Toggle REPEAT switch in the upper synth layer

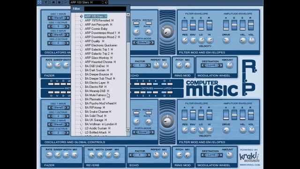click(x=148, y=23)
